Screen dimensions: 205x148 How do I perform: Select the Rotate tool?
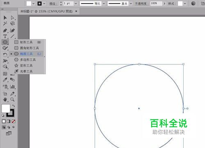(x=5, y=55)
